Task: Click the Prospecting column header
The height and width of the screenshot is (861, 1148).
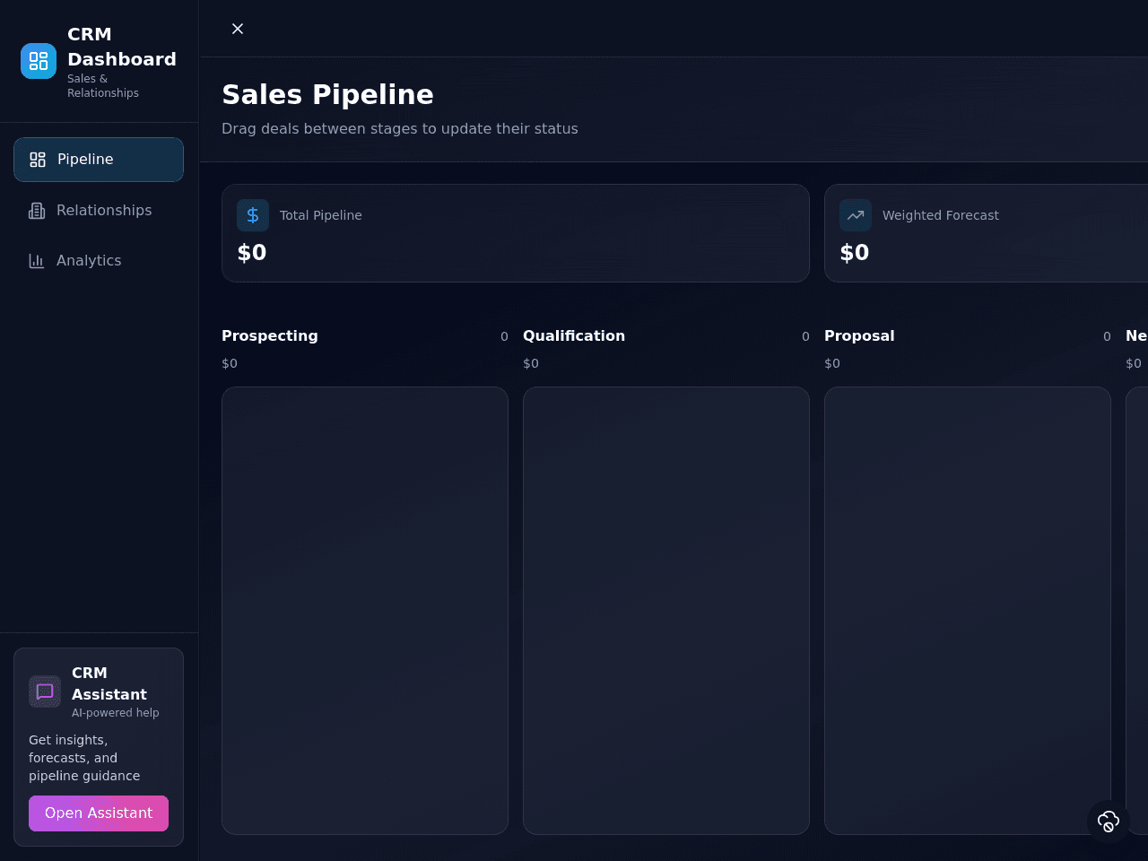Action: pos(270,335)
